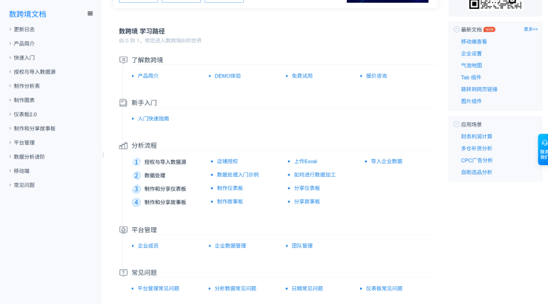The height and width of the screenshot is (304, 548).
Task: Click the book icon next to 新手入门
Action: pyautogui.click(x=123, y=103)
